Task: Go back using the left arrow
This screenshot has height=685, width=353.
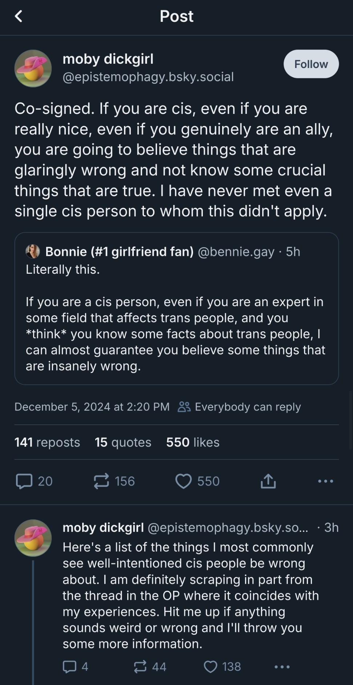Action: coord(19,16)
